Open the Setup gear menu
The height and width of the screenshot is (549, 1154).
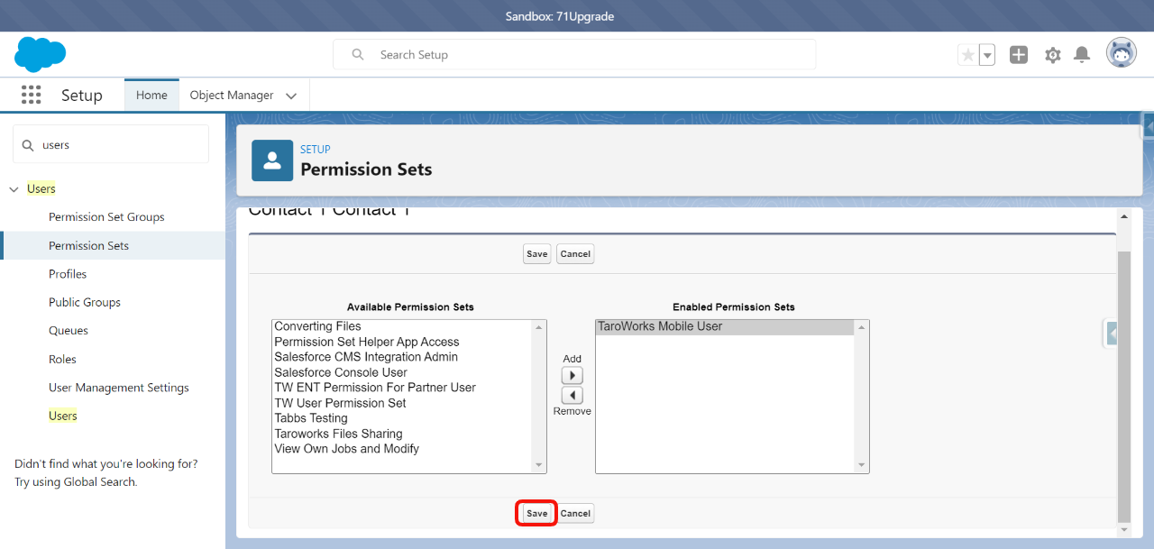pyautogui.click(x=1052, y=55)
